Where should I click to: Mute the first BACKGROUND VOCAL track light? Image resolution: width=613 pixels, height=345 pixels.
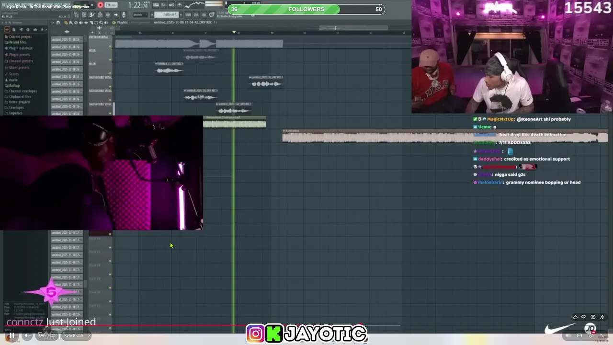[x=110, y=87]
